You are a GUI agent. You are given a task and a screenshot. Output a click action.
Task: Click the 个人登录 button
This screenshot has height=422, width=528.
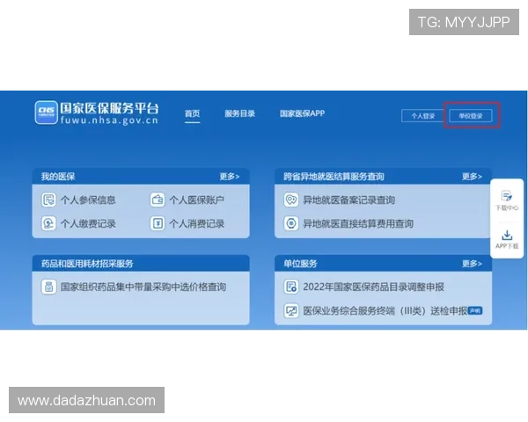tap(423, 116)
